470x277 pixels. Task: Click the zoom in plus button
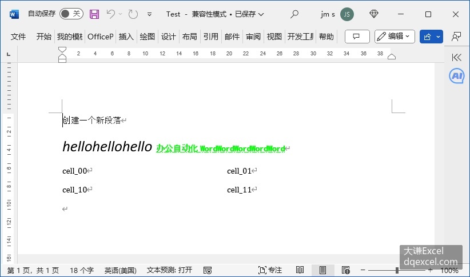point(430,270)
